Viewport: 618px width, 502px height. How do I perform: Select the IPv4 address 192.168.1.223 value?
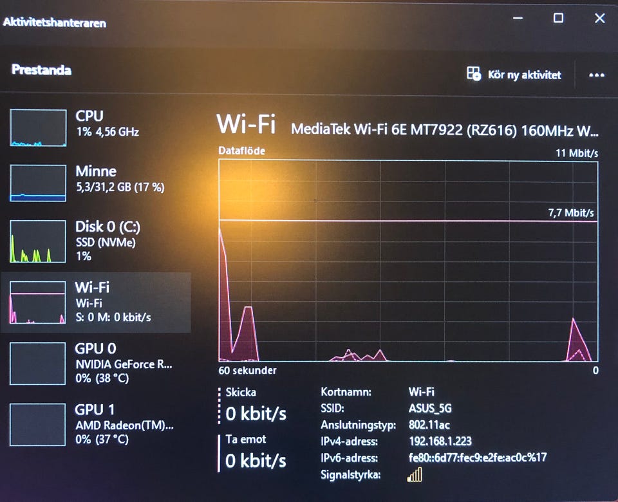coord(440,442)
